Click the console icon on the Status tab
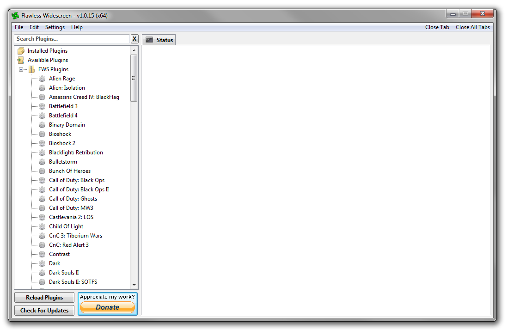This screenshot has width=507, height=336. (x=149, y=40)
